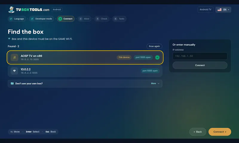Select the AOSP TV on x86 device
The width and height of the screenshot is (239, 143).
coord(85,57)
